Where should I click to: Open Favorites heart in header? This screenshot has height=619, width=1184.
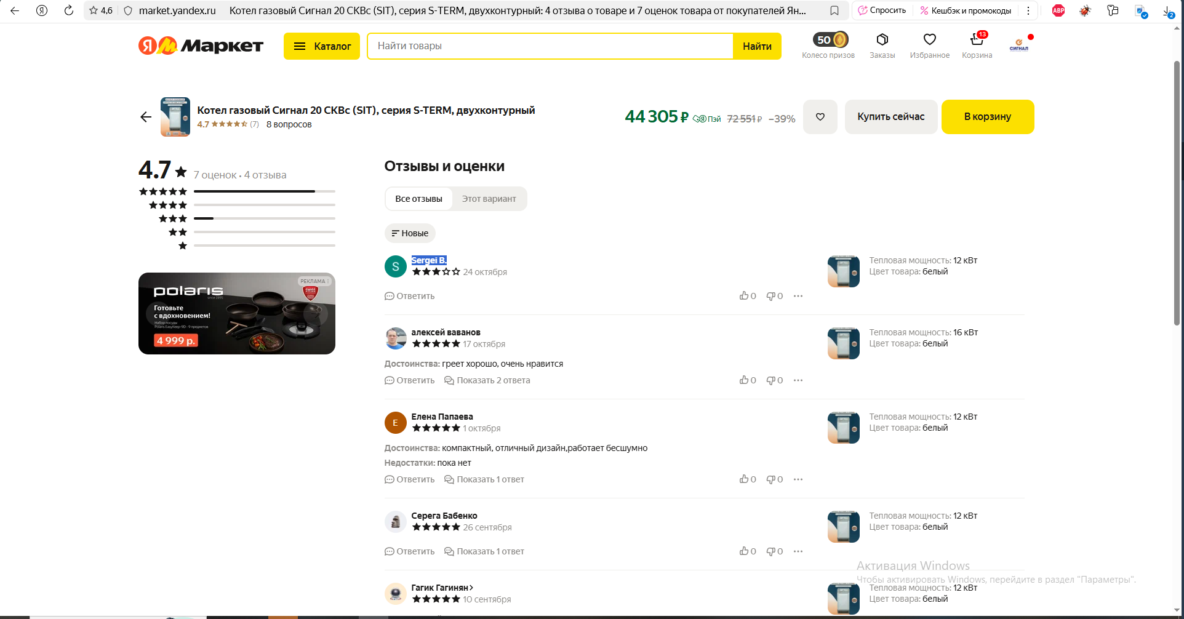tap(929, 40)
